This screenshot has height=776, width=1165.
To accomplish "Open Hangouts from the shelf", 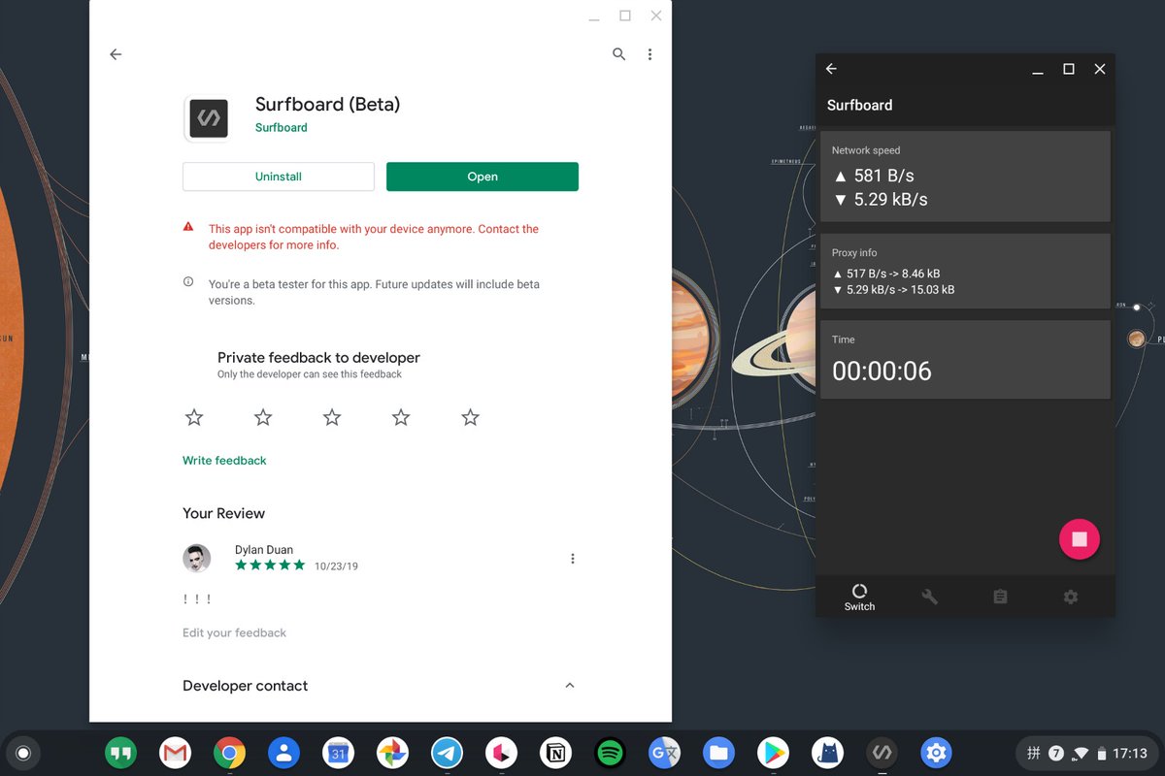I will click(x=120, y=753).
